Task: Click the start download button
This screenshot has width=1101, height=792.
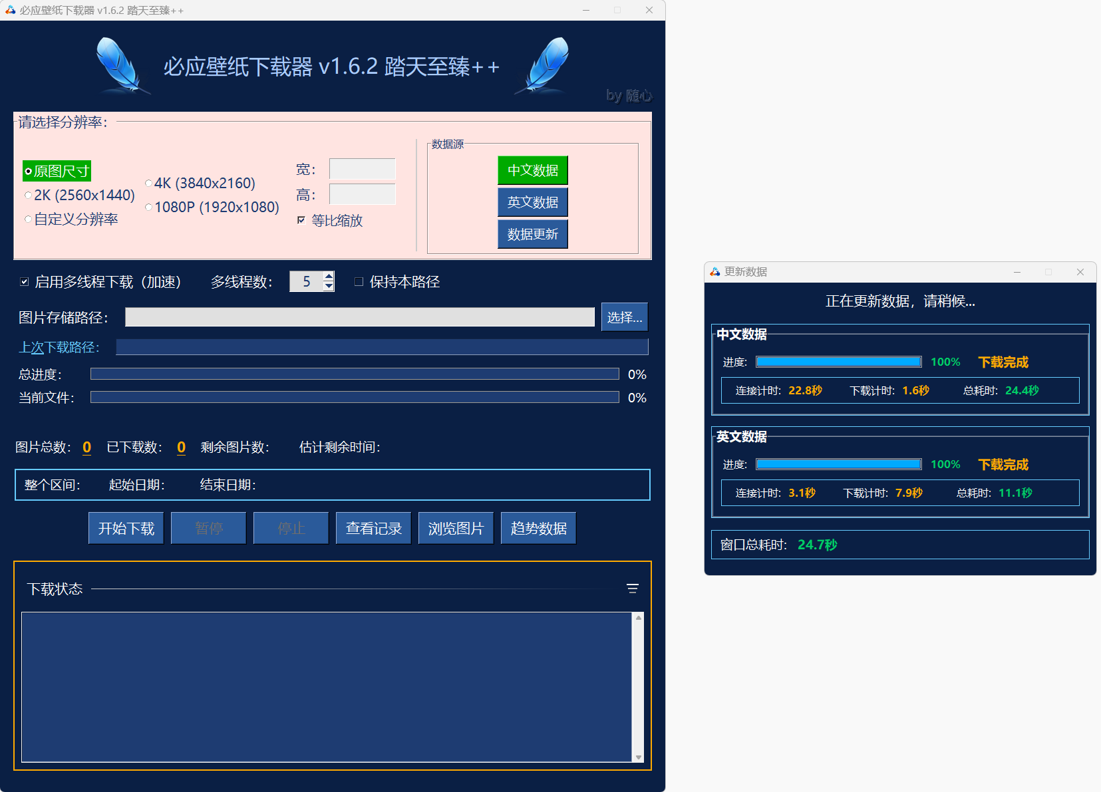Action: pyautogui.click(x=126, y=528)
